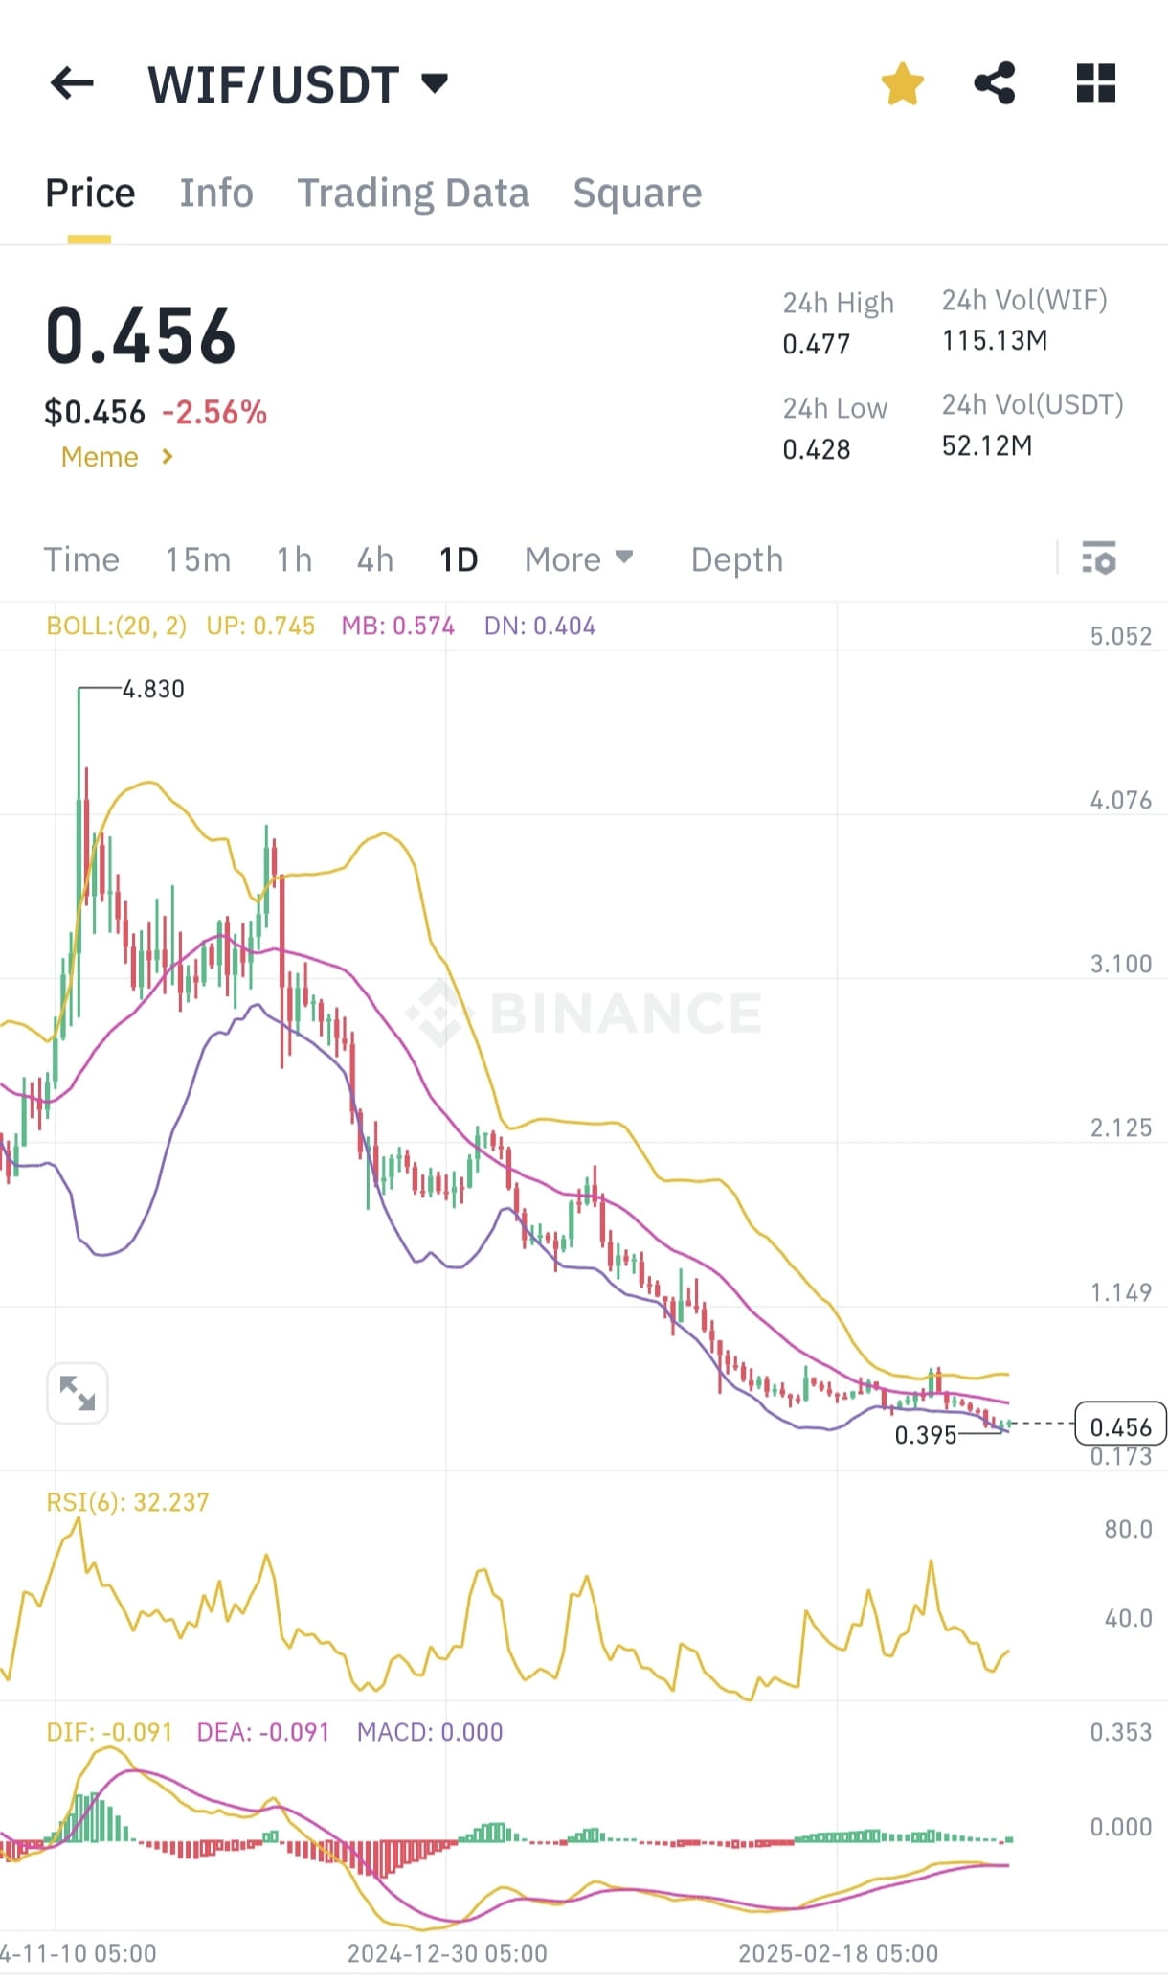This screenshot has width=1168, height=1983.
Task: Tap the 24h Vol(USDT) value 52.12M
Action: pyautogui.click(x=987, y=445)
